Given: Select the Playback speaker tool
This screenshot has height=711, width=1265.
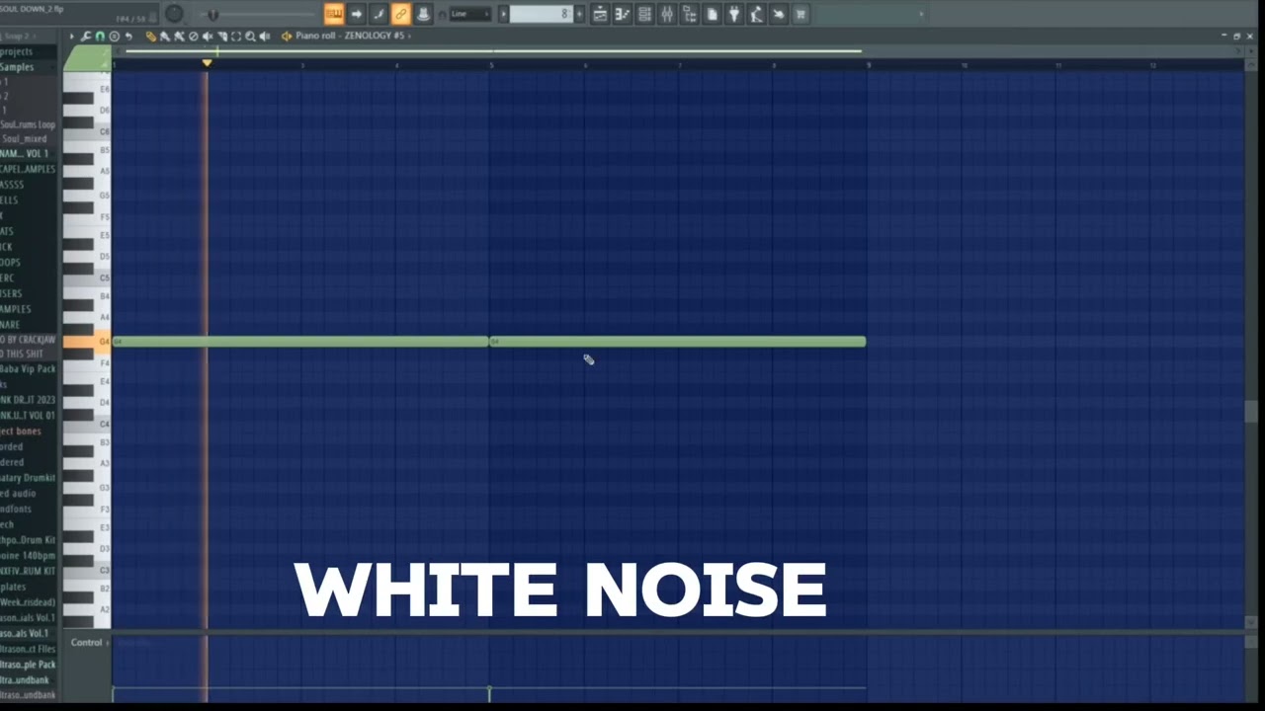Looking at the screenshot, I should pos(265,37).
